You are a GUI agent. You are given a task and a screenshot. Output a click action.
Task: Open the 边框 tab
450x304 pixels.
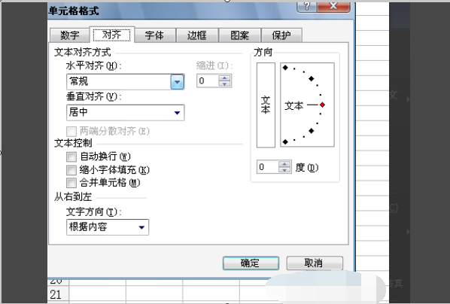[197, 35]
